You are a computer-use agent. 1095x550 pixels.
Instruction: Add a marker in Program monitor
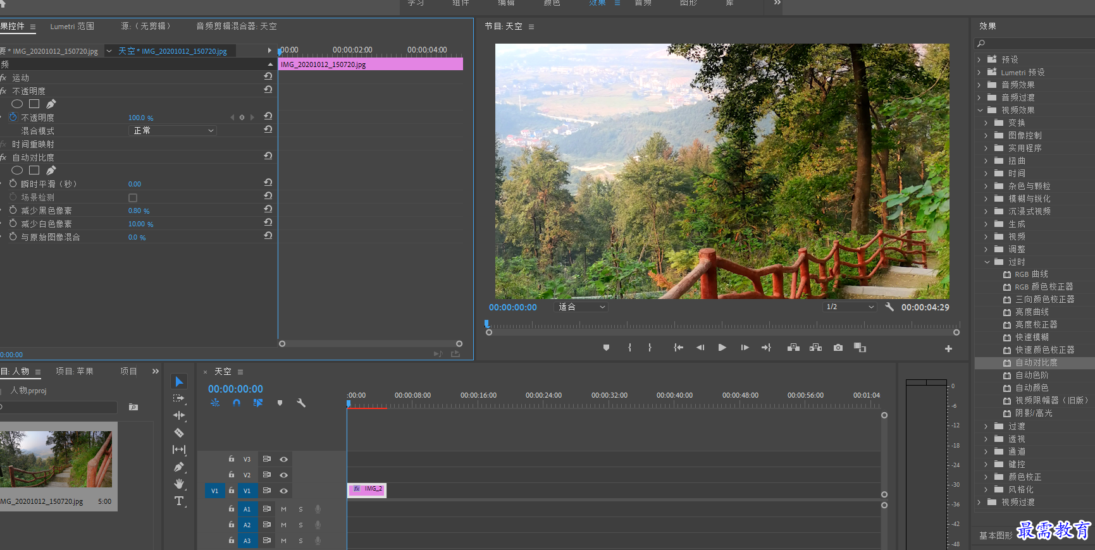[606, 348]
